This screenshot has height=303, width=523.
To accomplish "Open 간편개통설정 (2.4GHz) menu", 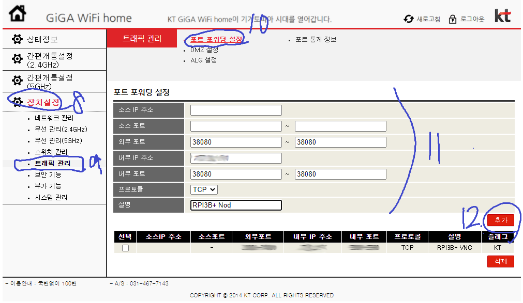I will coord(50,60).
